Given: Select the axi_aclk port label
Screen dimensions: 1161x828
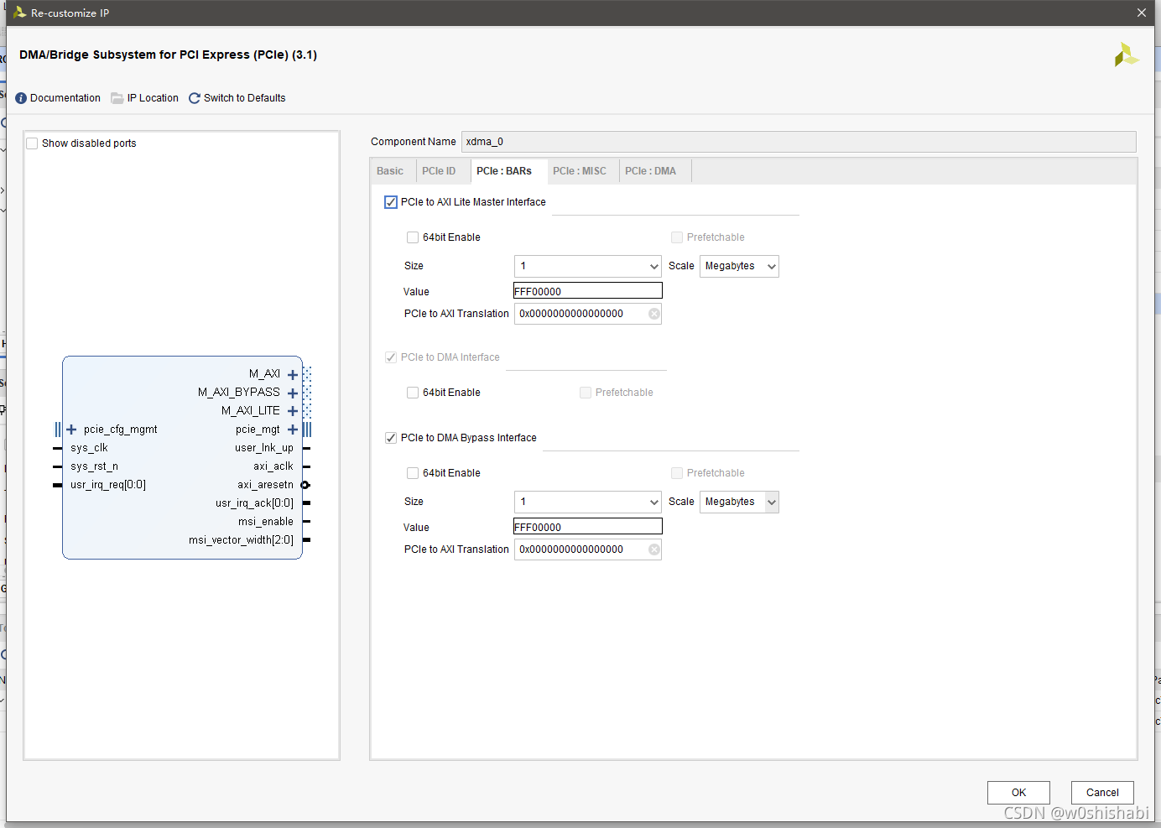Looking at the screenshot, I should [x=273, y=466].
